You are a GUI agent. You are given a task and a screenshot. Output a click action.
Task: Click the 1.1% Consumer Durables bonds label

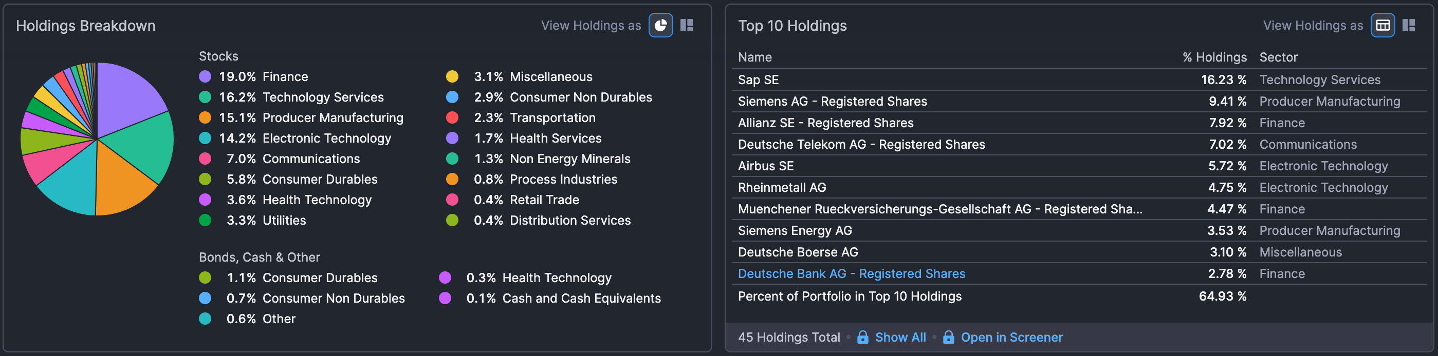pyautogui.click(x=320, y=278)
